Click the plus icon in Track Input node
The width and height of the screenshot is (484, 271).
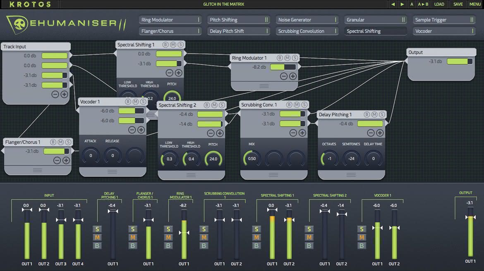point(64,94)
